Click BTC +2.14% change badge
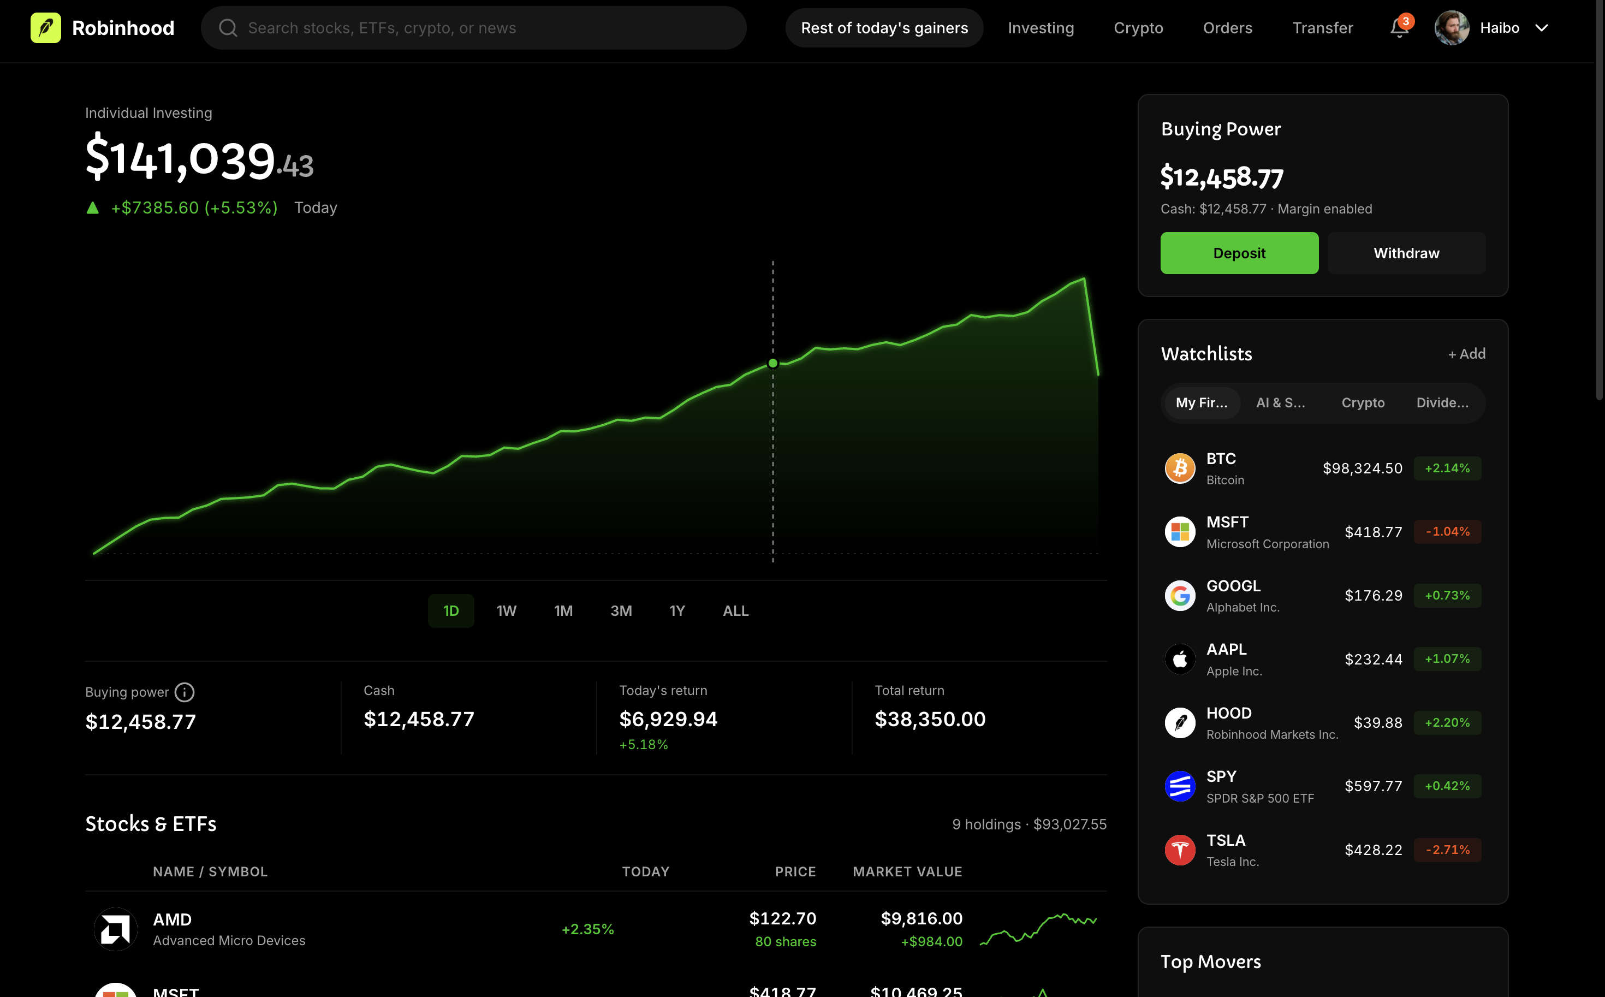Screen dimensions: 1605x997 (1447, 468)
